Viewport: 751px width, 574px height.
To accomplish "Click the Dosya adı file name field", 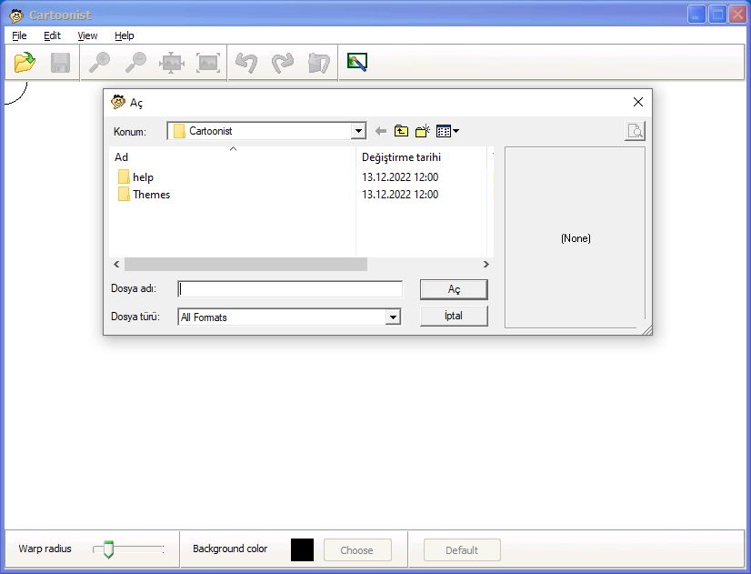I will point(290,289).
